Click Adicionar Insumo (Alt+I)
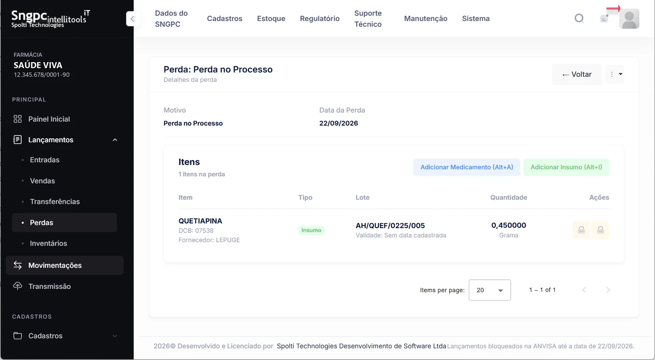 [x=567, y=167]
